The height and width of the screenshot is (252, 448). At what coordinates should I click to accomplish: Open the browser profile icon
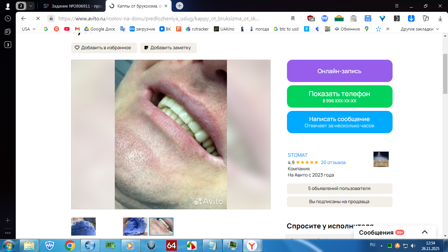8,6
